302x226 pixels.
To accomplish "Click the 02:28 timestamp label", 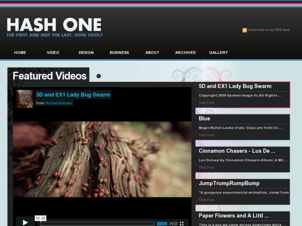I will click(41, 218).
